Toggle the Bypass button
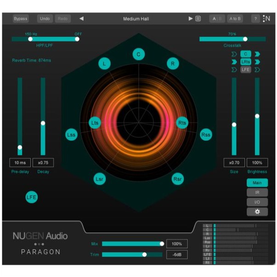 click(21, 18)
